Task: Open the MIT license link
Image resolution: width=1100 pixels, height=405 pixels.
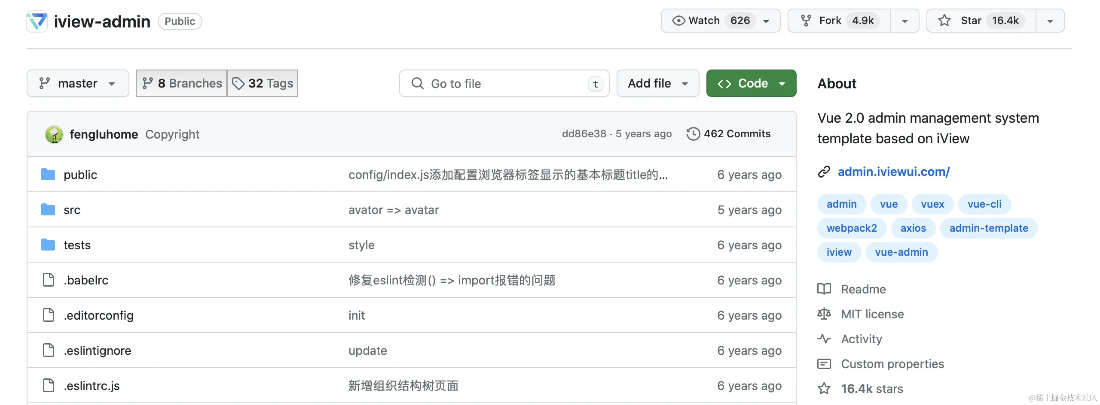Action: click(872, 314)
